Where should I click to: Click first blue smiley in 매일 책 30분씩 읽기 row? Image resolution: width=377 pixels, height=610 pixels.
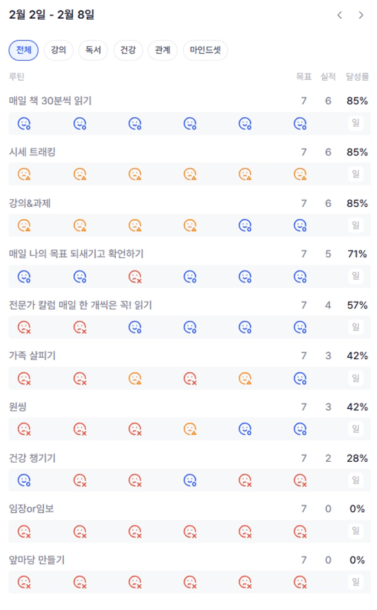(x=24, y=124)
